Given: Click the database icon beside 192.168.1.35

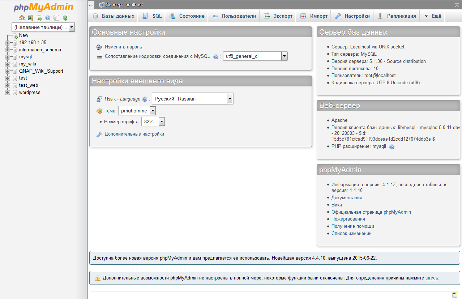Looking at the screenshot, I should (15, 43).
